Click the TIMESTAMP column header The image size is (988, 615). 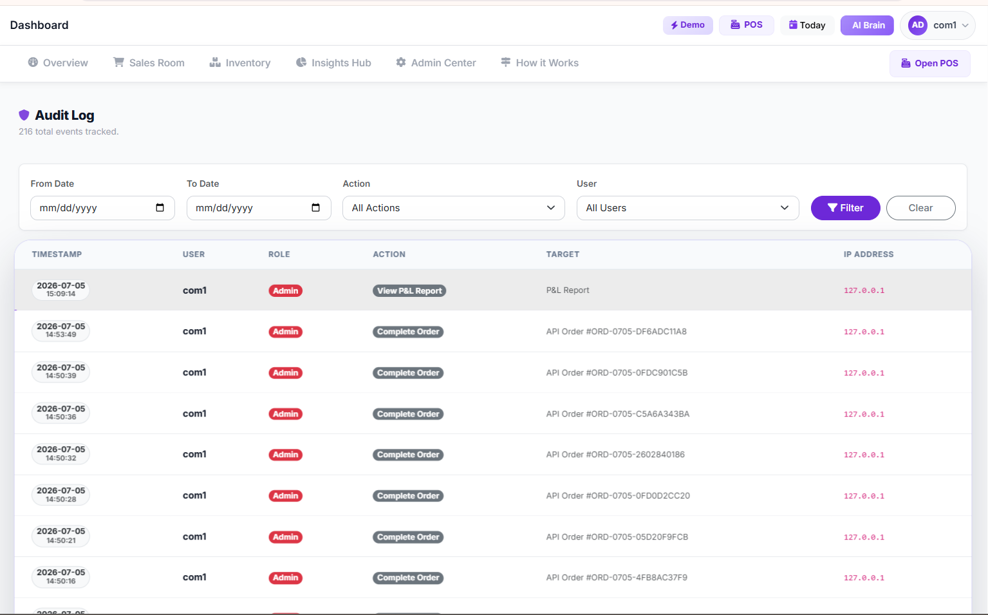[57, 254]
